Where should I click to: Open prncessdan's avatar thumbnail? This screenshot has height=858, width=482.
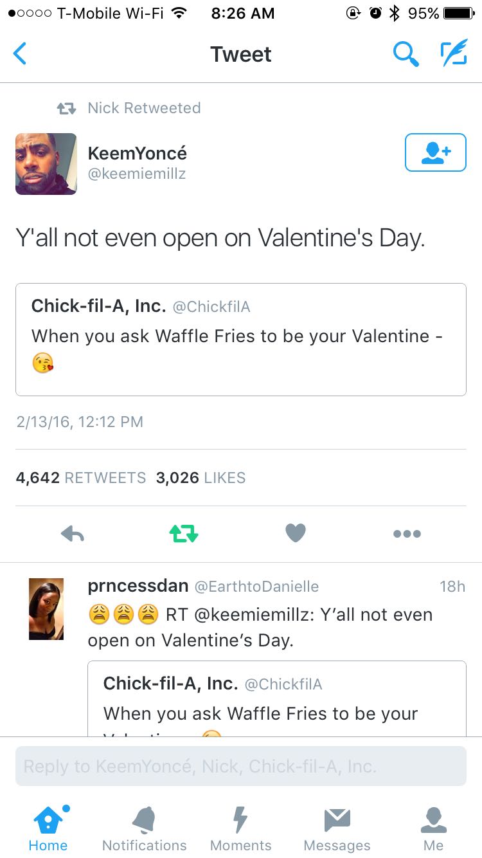pos(46,608)
